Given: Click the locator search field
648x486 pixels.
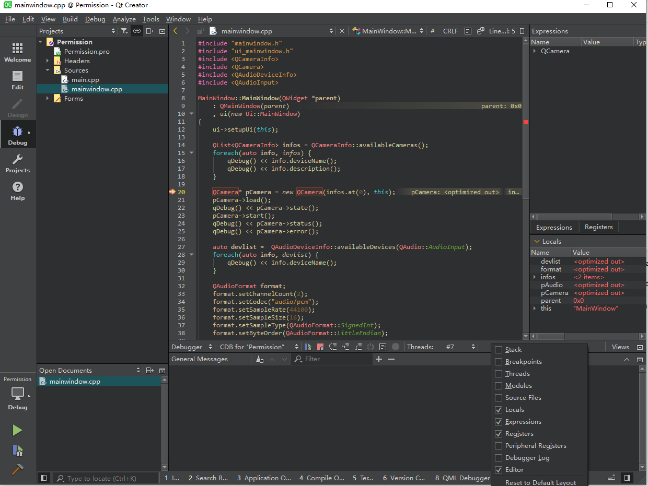Looking at the screenshot, I should pos(106,478).
